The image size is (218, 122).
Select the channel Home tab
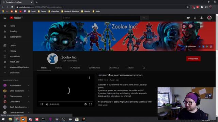tap(44, 68)
